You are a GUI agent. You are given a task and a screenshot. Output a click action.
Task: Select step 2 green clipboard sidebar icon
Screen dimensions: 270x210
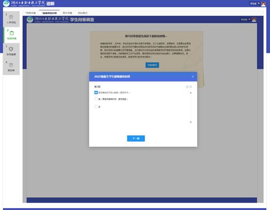point(12,33)
